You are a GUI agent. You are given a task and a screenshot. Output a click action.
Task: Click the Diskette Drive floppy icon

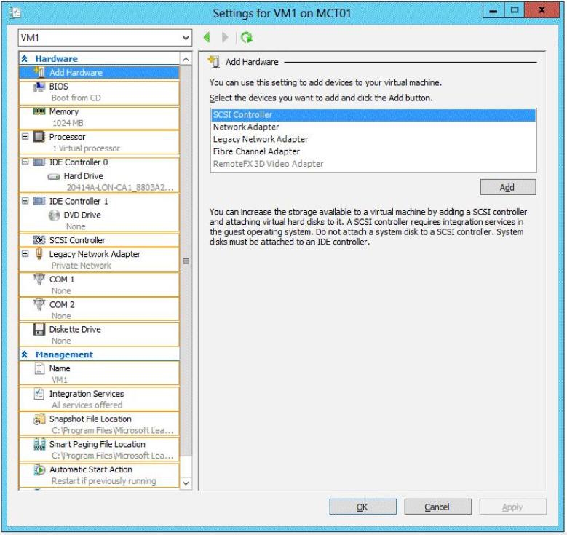pyautogui.click(x=39, y=329)
